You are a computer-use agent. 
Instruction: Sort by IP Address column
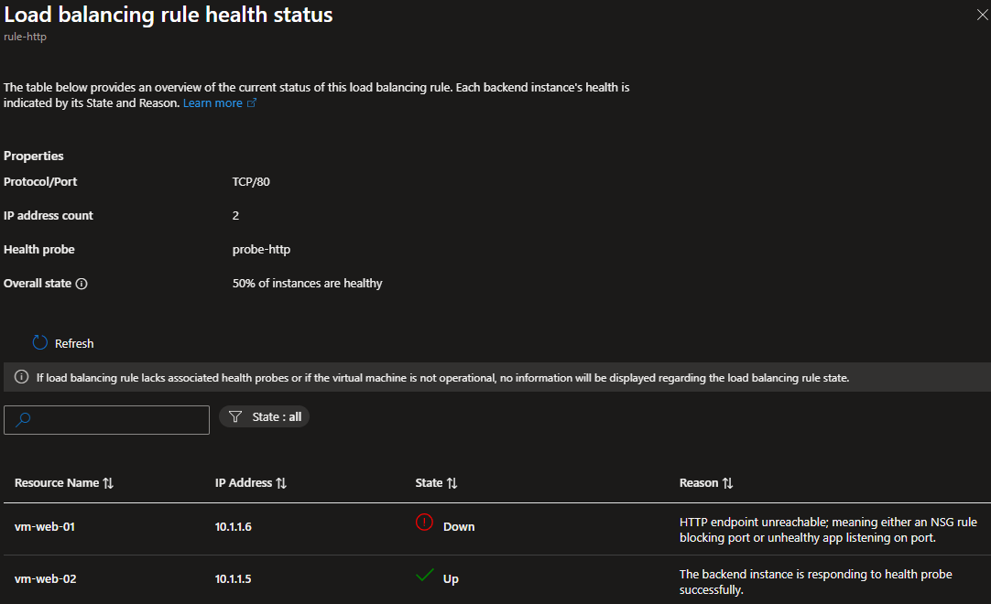pos(250,482)
